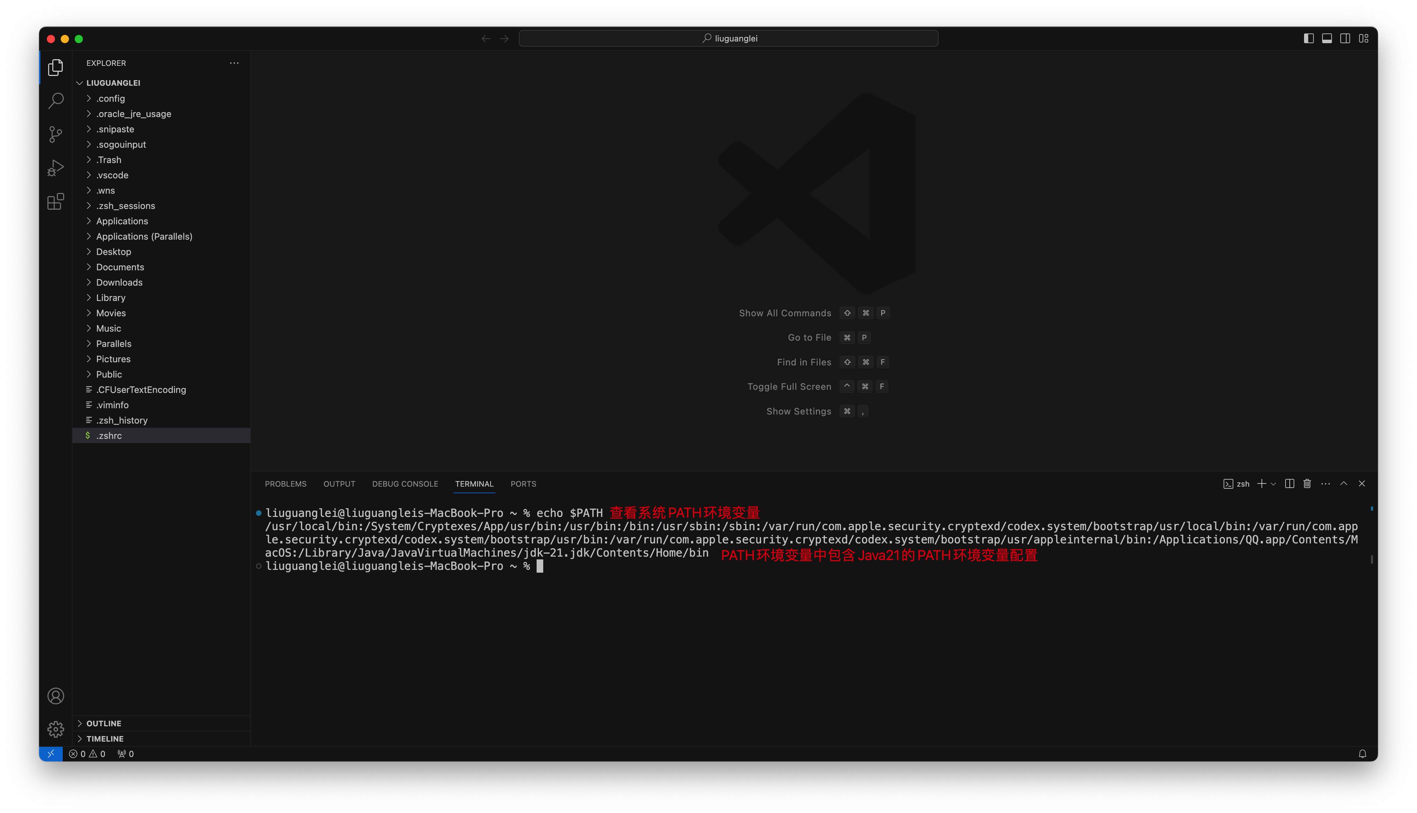
Task: Maximize the panel size with caret
Action: (1344, 483)
